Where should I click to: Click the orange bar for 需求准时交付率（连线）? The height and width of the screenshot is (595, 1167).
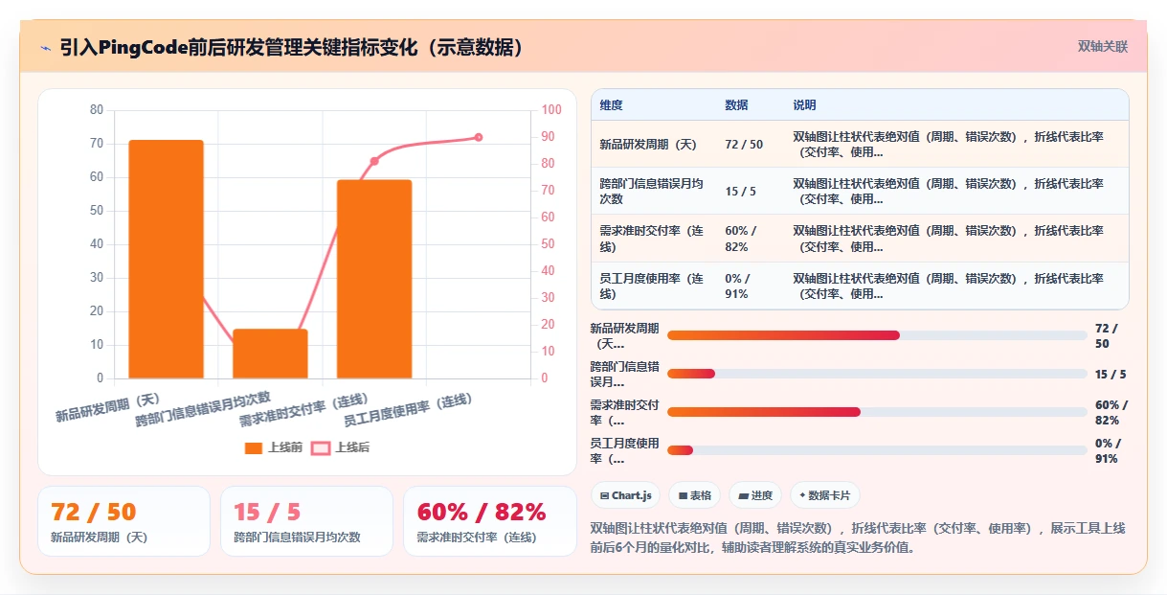pyautogui.click(x=374, y=279)
